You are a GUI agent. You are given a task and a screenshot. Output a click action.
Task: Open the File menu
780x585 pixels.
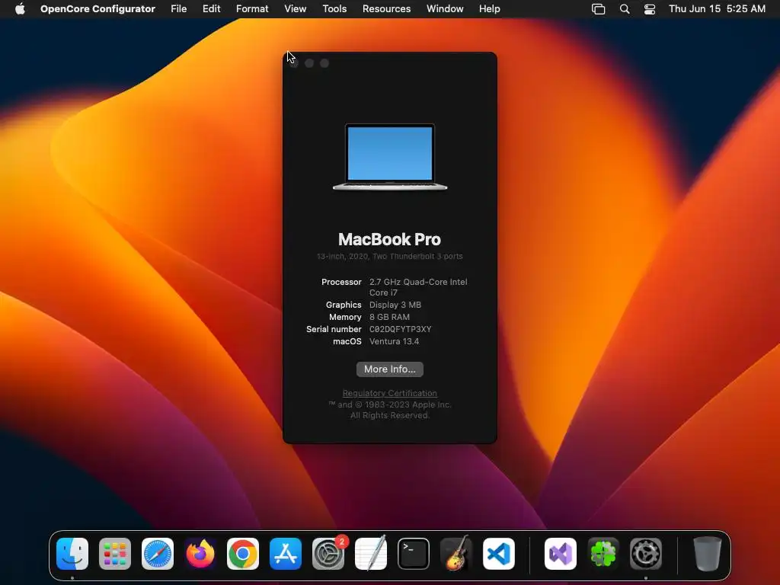click(178, 9)
